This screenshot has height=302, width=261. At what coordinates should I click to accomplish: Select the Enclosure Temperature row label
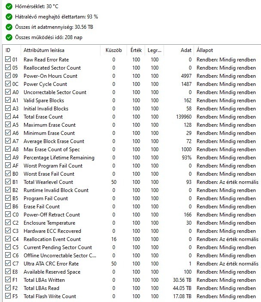point(49,223)
